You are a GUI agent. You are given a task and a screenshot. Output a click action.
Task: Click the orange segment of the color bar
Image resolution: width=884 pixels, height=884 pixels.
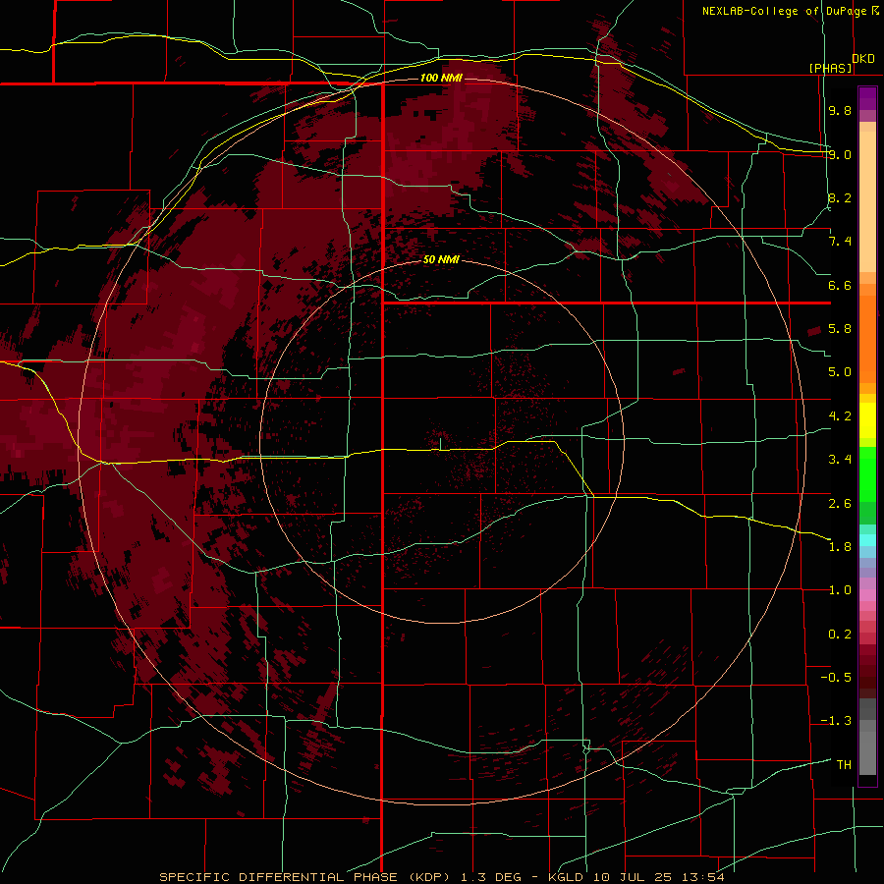point(867,340)
